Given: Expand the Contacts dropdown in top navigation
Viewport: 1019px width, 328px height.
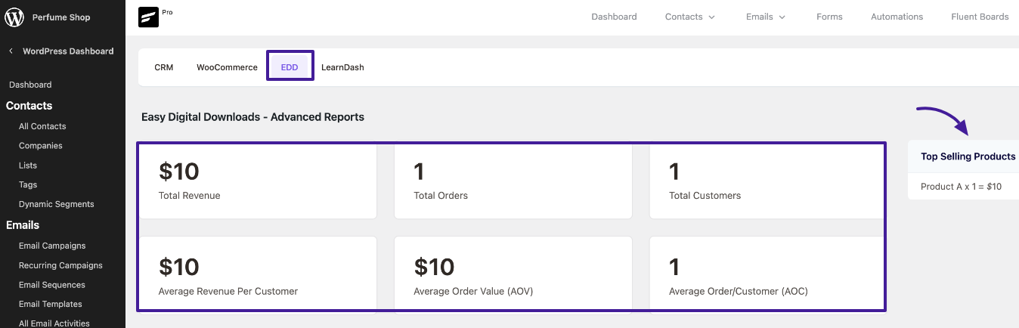Looking at the screenshot, I should [690, 17].
